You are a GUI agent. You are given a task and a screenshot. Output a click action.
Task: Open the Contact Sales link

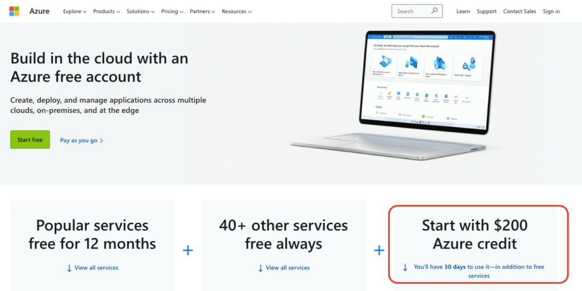[x=519, y=11]
